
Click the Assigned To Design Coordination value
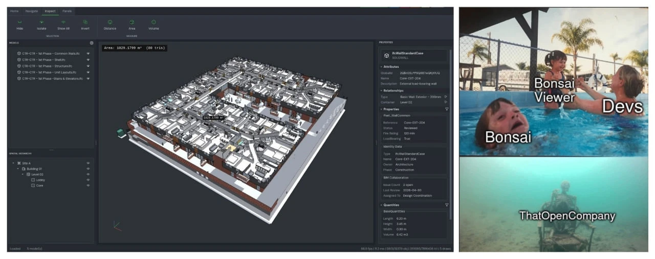coord(418,195)
